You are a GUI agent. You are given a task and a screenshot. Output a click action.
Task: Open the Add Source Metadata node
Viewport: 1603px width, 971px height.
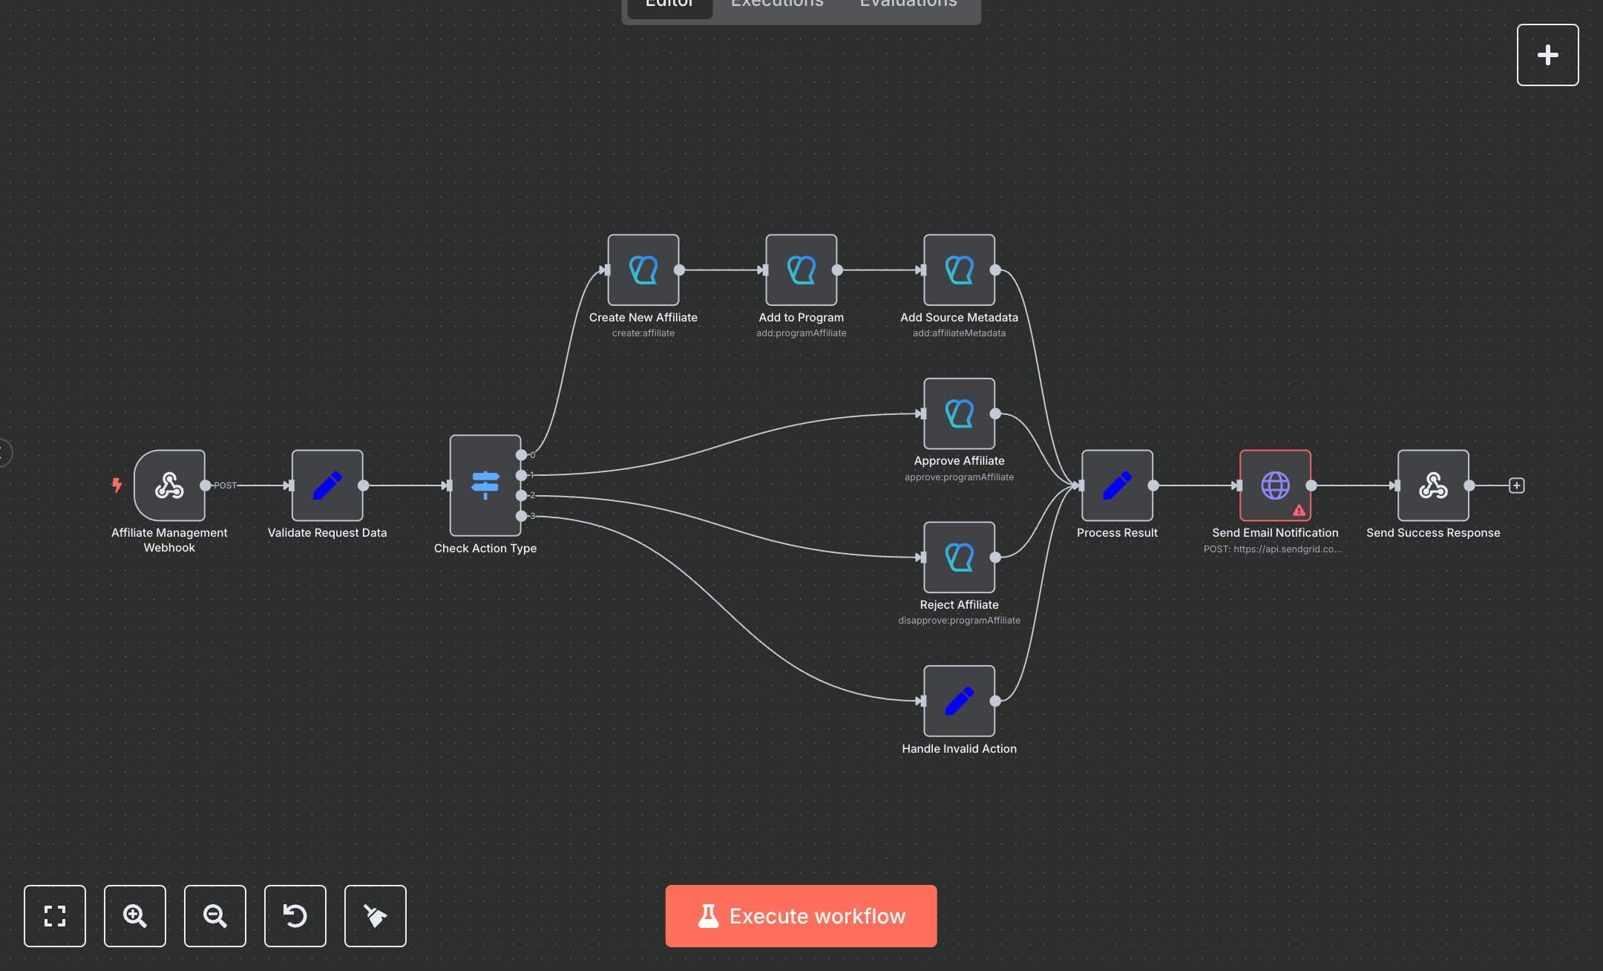pos(959,270)
